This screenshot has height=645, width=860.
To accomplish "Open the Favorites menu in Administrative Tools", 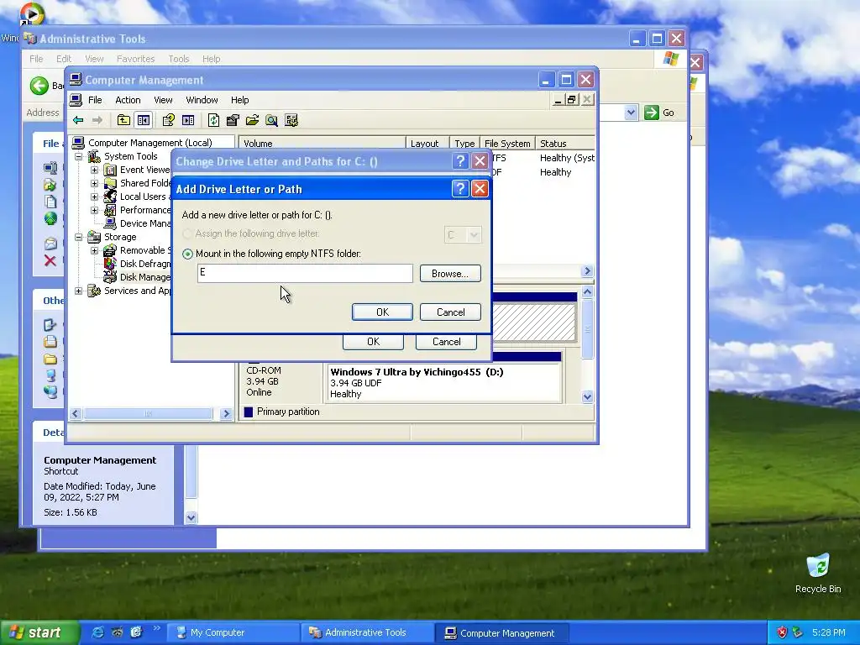I will (x=135, y=59).
